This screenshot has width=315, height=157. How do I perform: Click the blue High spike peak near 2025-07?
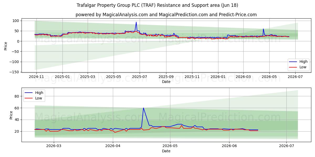(136, 22)
